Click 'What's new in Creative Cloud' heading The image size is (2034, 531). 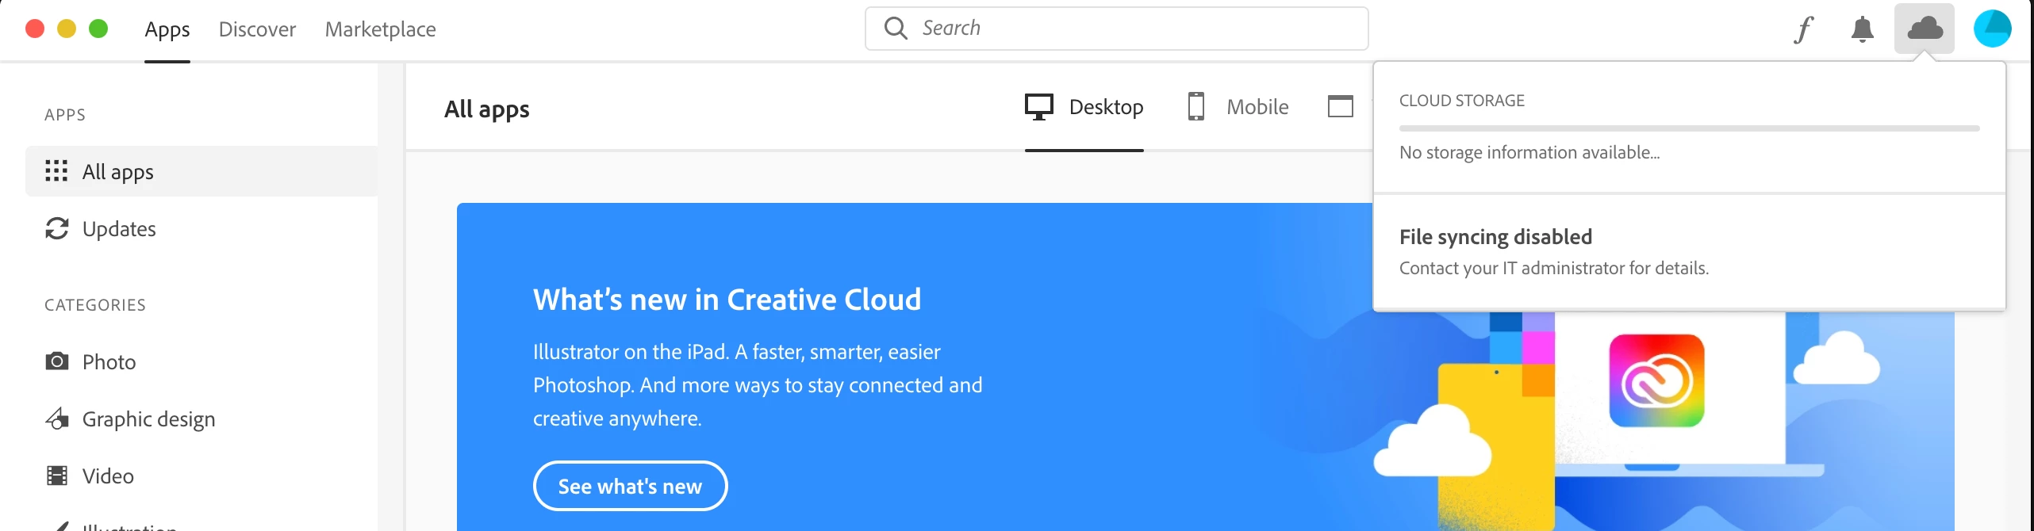tap(727, 300)
